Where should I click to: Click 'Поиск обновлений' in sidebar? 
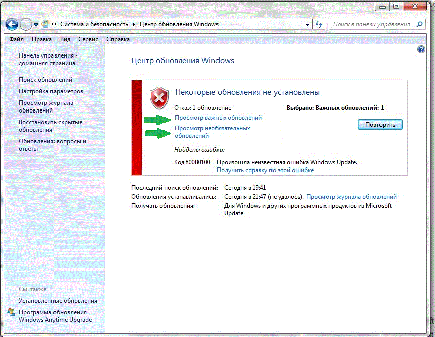click(45, 80)
